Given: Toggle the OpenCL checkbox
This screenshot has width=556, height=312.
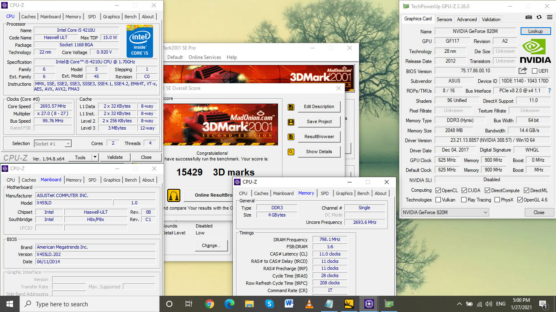Looking at the screenshot, I should click(438, 190).
